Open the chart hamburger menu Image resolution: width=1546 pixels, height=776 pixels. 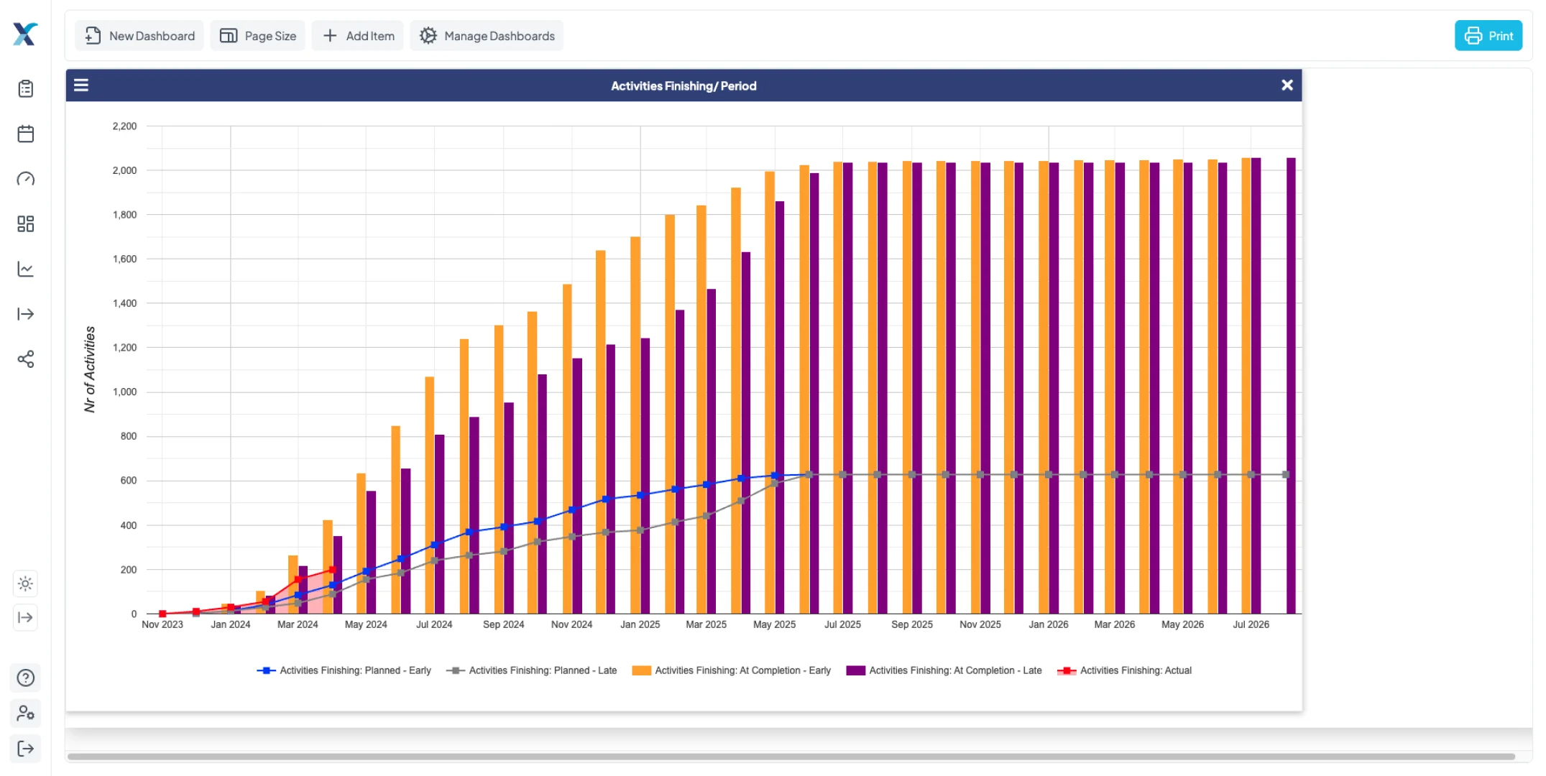point(80,85)
